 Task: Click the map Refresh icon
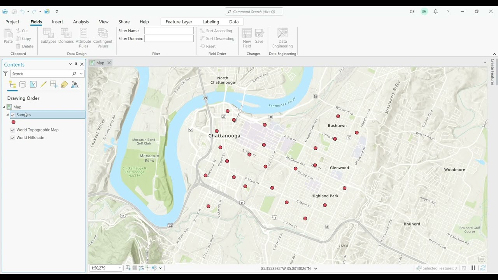click(483, 268)
